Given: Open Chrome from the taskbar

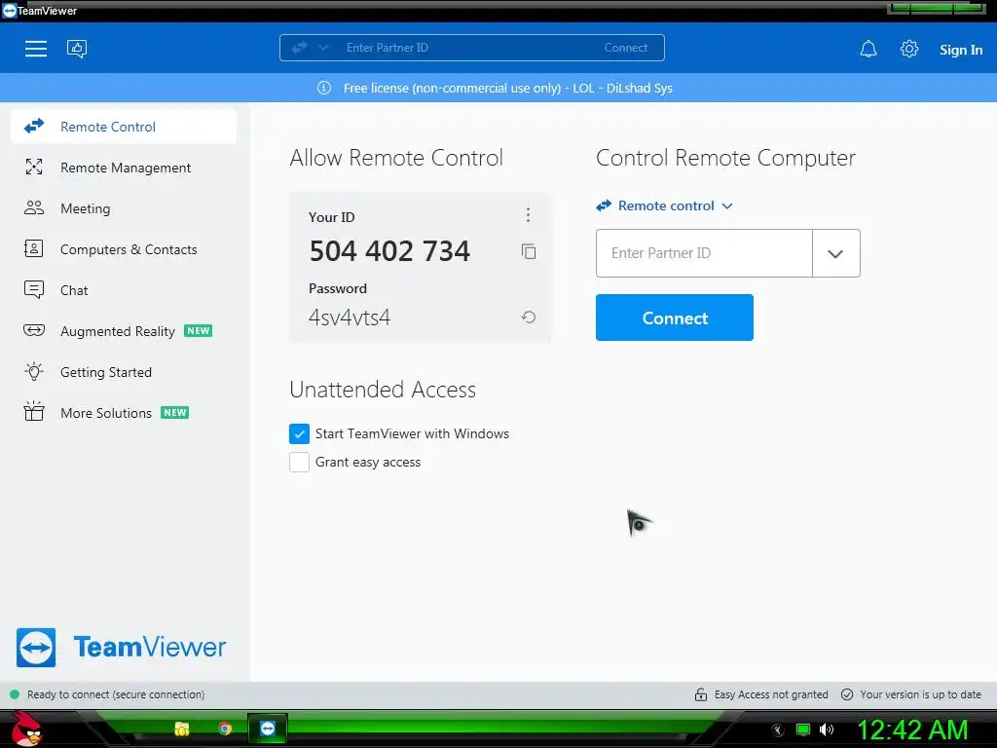Looking at the screenshot, I should pos(225,729).
